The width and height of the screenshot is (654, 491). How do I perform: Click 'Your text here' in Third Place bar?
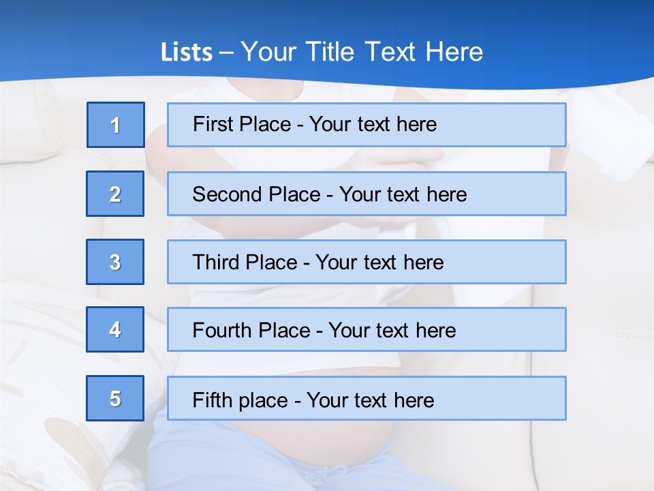(x=379, y=263)
